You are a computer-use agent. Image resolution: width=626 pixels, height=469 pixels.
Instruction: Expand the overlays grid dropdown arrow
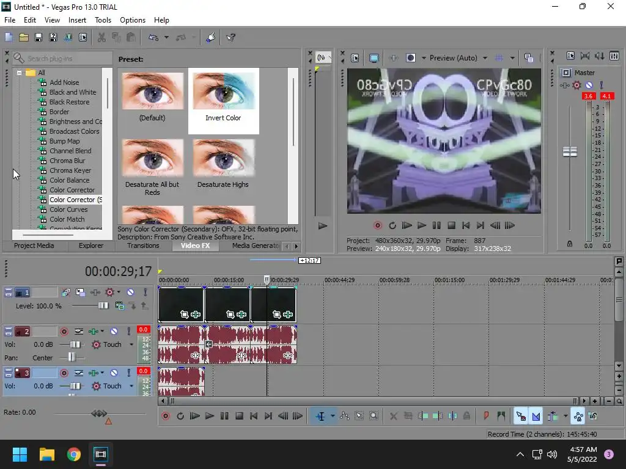(x=512, y=58)
